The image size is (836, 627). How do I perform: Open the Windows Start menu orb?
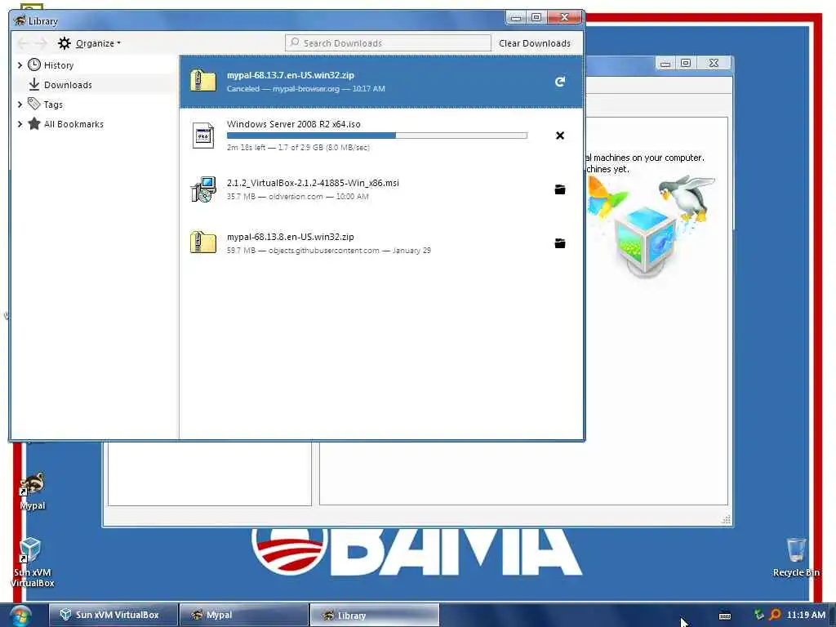[20, 616]
